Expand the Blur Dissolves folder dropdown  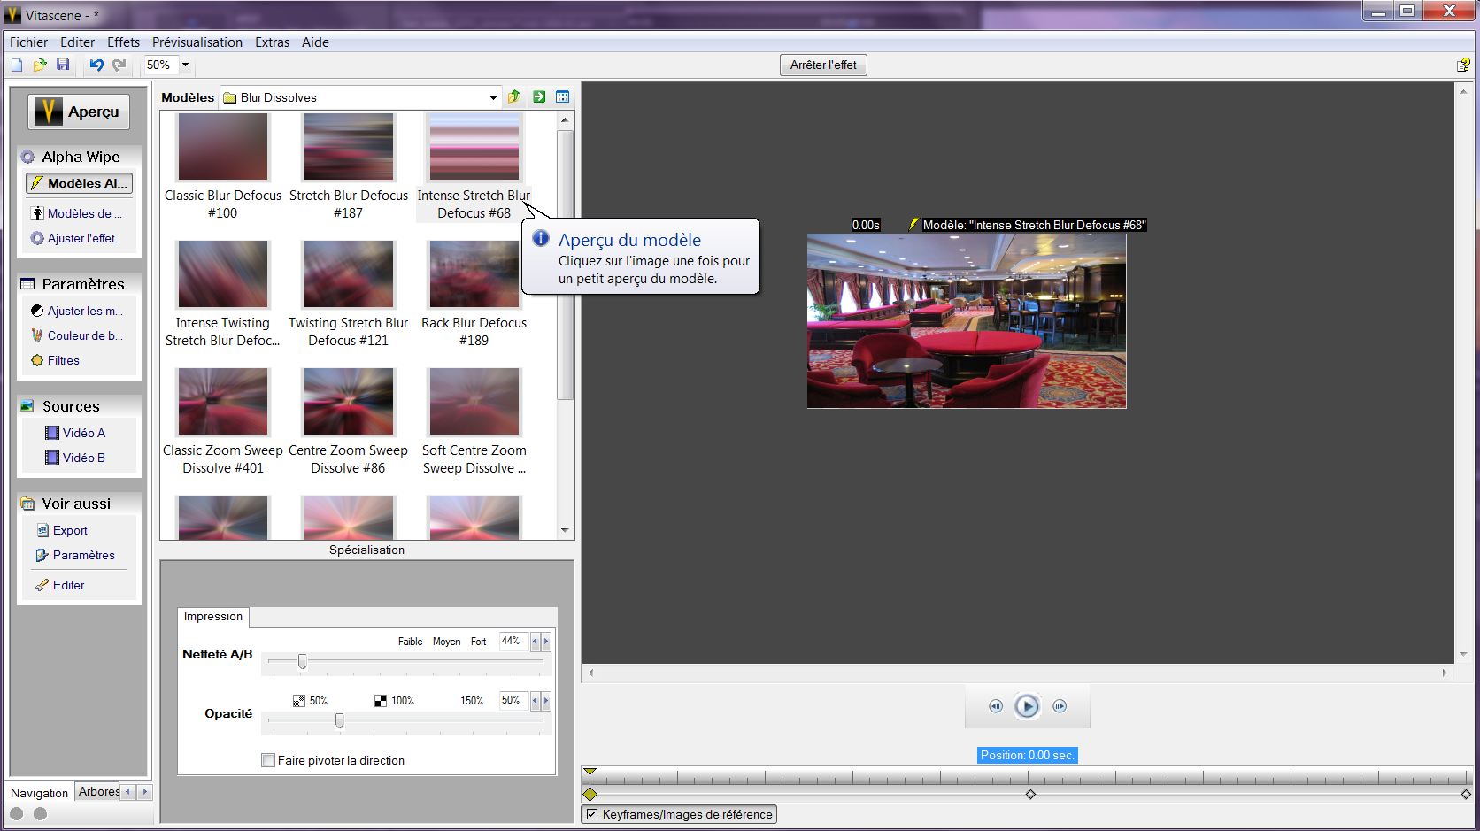493,97
